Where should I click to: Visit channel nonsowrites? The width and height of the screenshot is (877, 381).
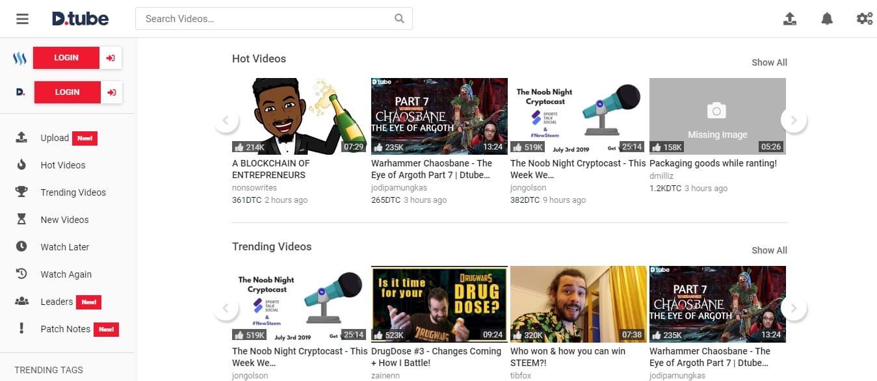[254, 188]
